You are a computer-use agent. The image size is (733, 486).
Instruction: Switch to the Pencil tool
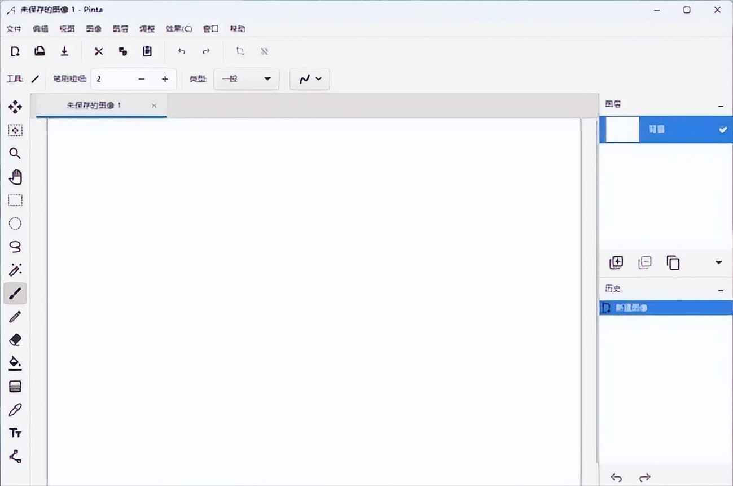15,317
